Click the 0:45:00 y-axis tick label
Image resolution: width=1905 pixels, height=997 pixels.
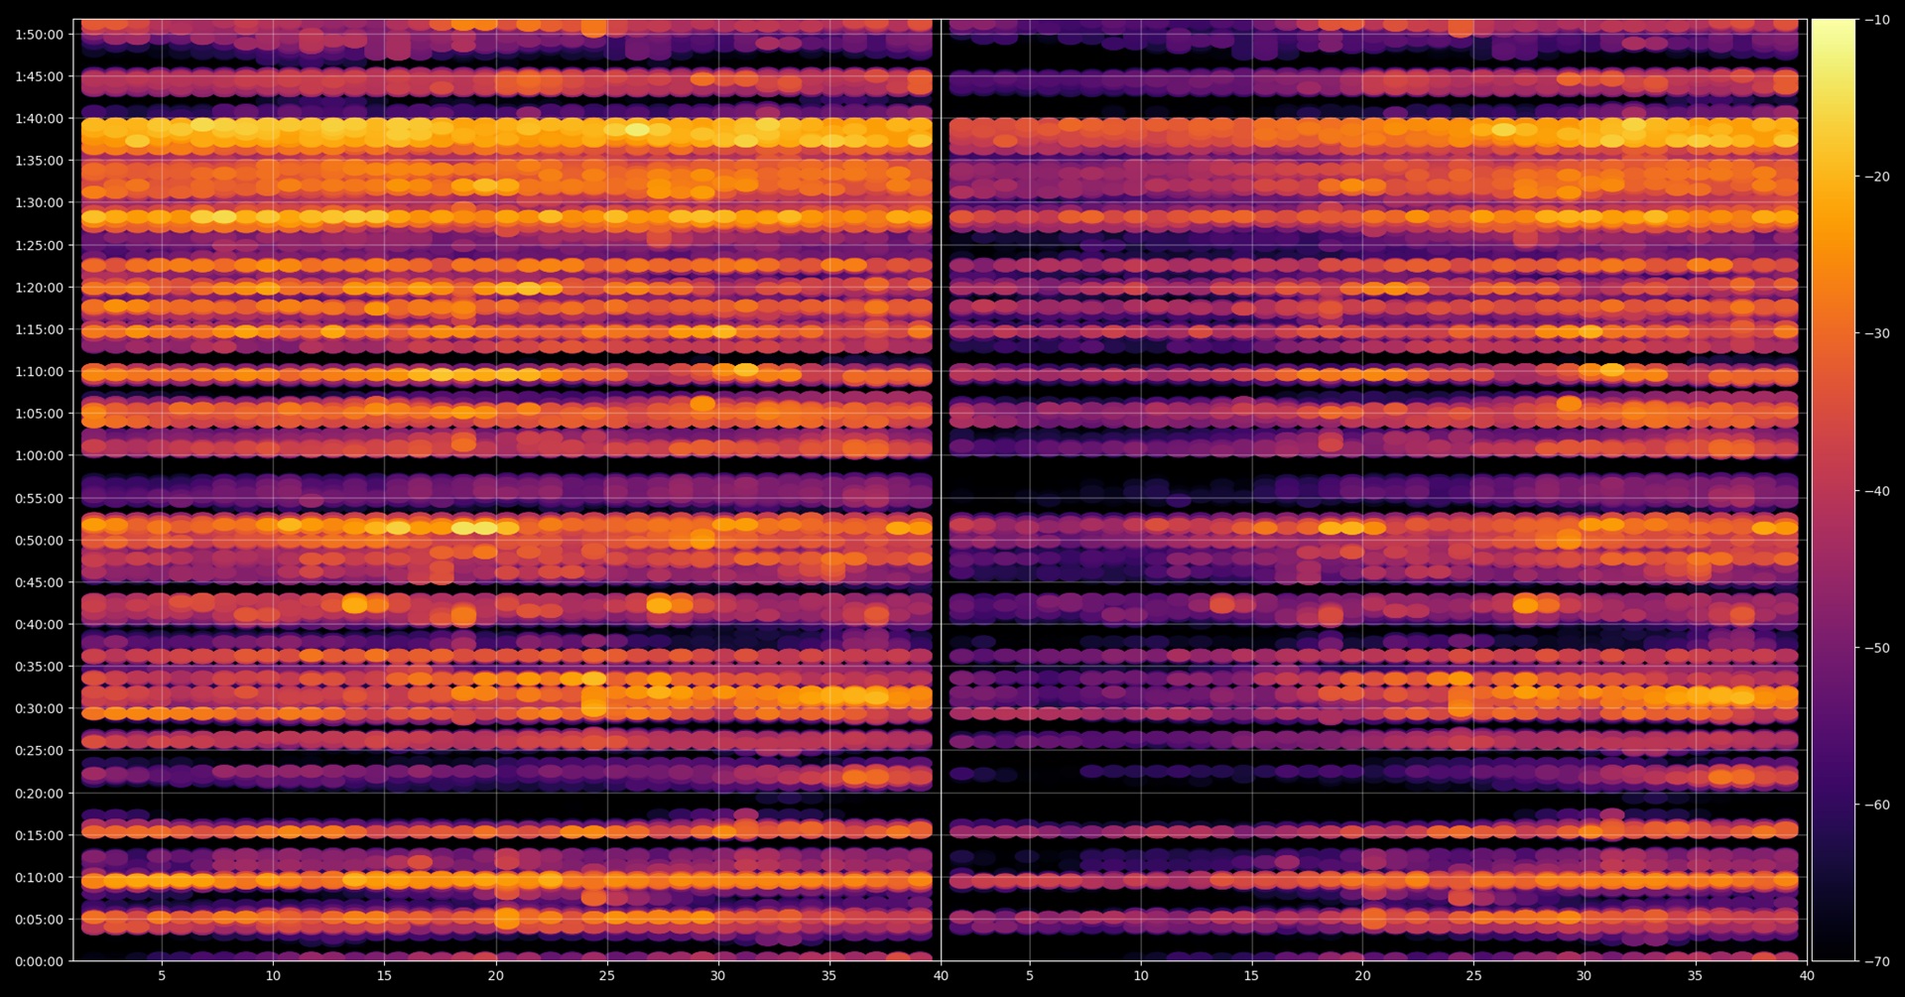click(39, 582)
